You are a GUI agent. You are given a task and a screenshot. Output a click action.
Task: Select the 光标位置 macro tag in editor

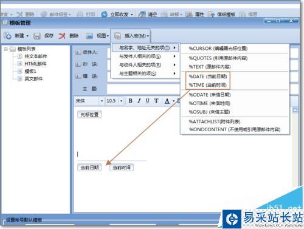[x=89, y=114]
